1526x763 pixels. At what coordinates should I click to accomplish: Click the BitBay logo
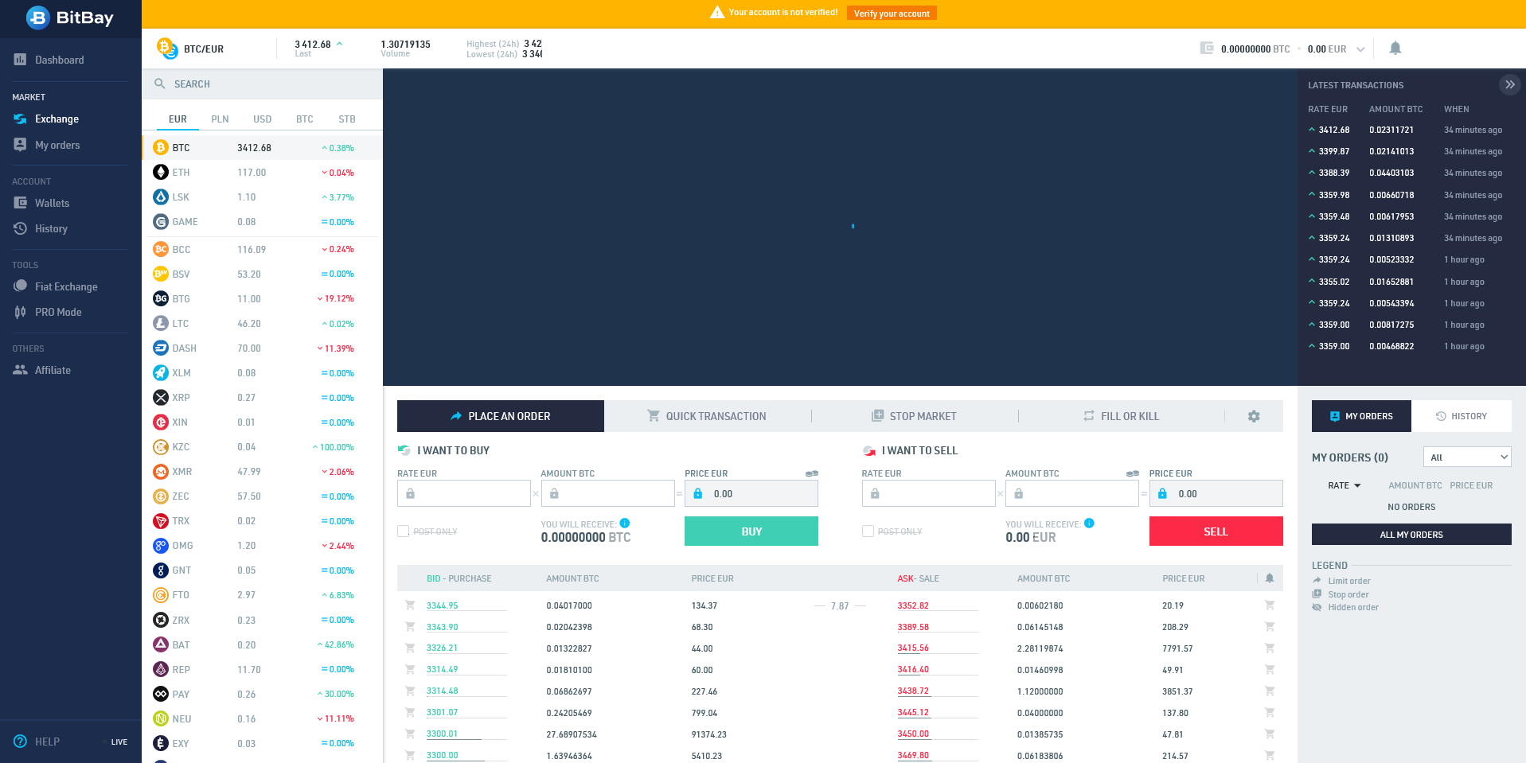click(70, 18)
